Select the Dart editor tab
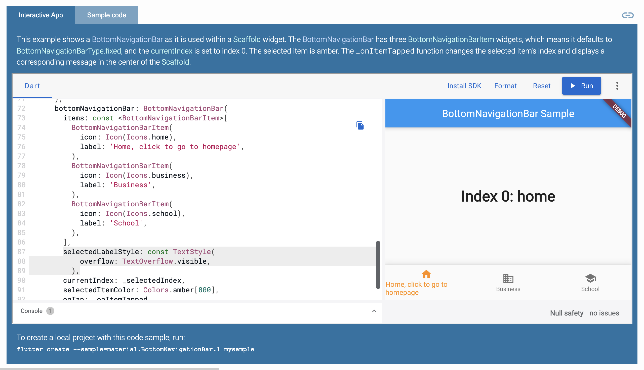Image resolution: width=644 pixels, height=370 pixels. pyautogui.click(x=32, y=86)
